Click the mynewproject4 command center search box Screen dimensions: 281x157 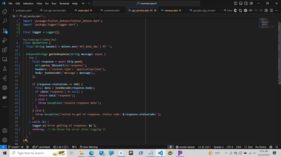pos(146,3)
